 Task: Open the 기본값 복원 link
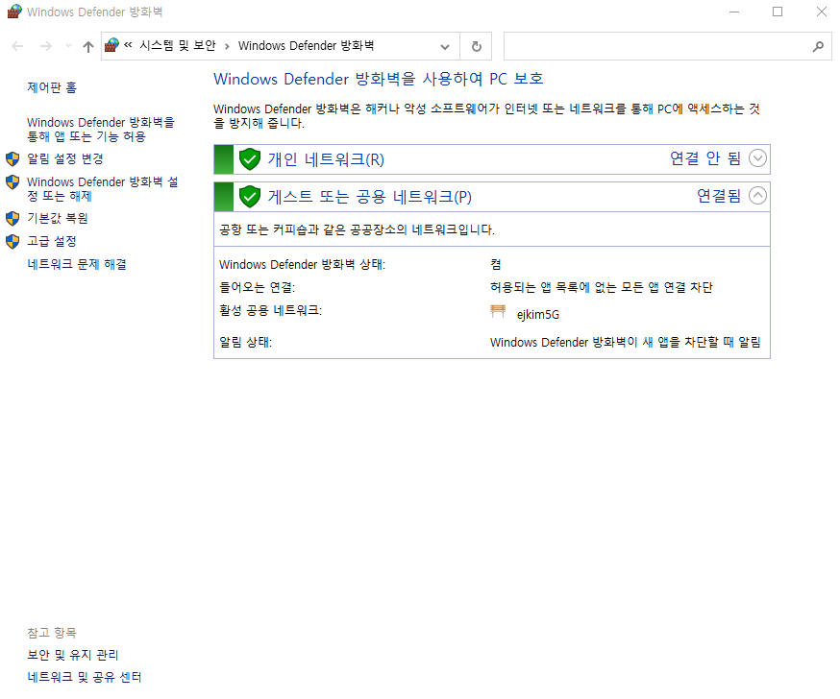(58, 218)
